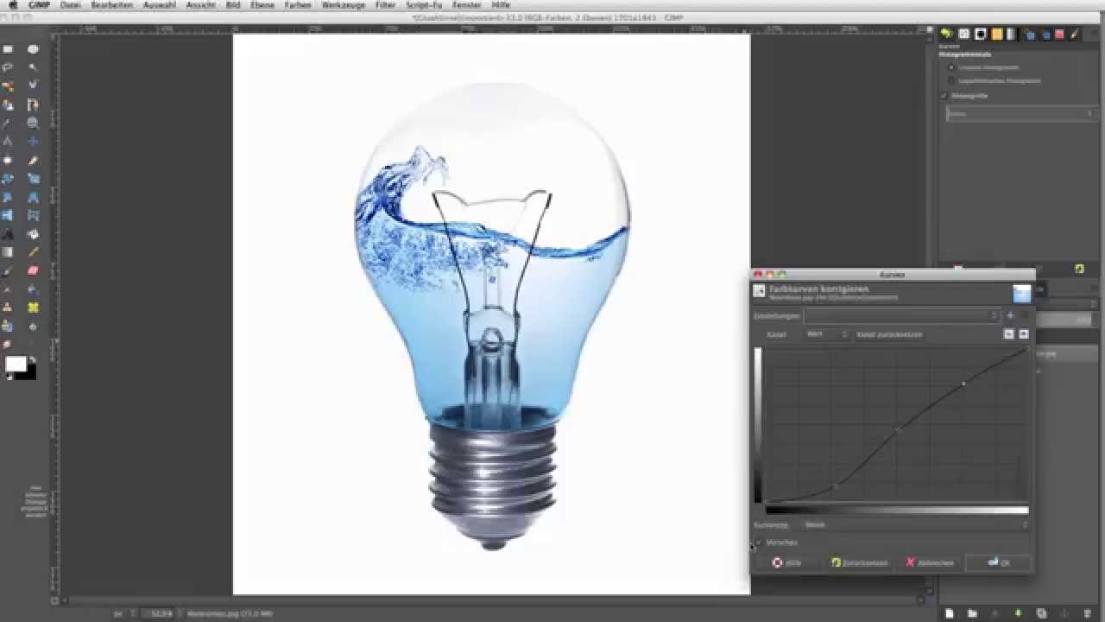Toggle checkbox below histogram radio options
The image size is (1105, 622).
(944, 96)
